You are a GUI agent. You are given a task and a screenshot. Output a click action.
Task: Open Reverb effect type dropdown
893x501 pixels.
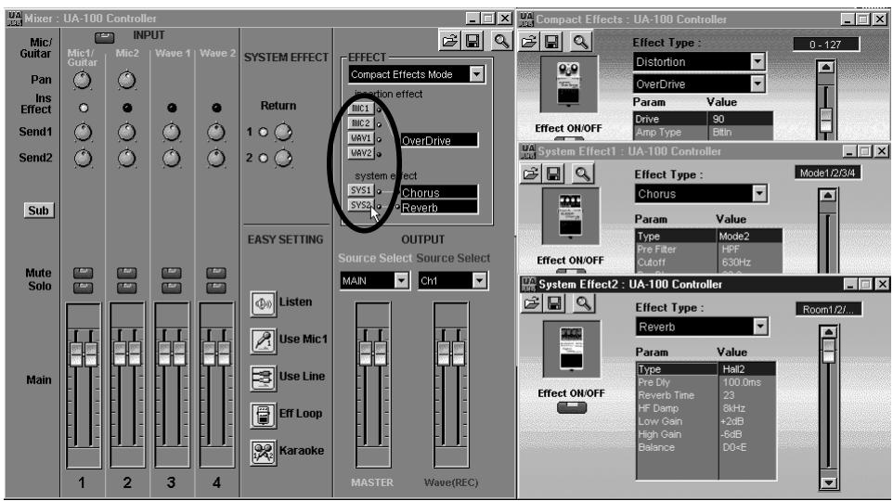tap(760, 327)
